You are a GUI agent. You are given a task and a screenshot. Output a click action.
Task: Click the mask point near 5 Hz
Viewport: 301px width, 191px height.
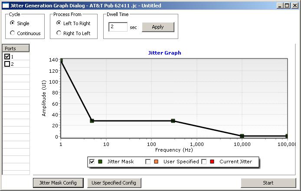[92, 121]
